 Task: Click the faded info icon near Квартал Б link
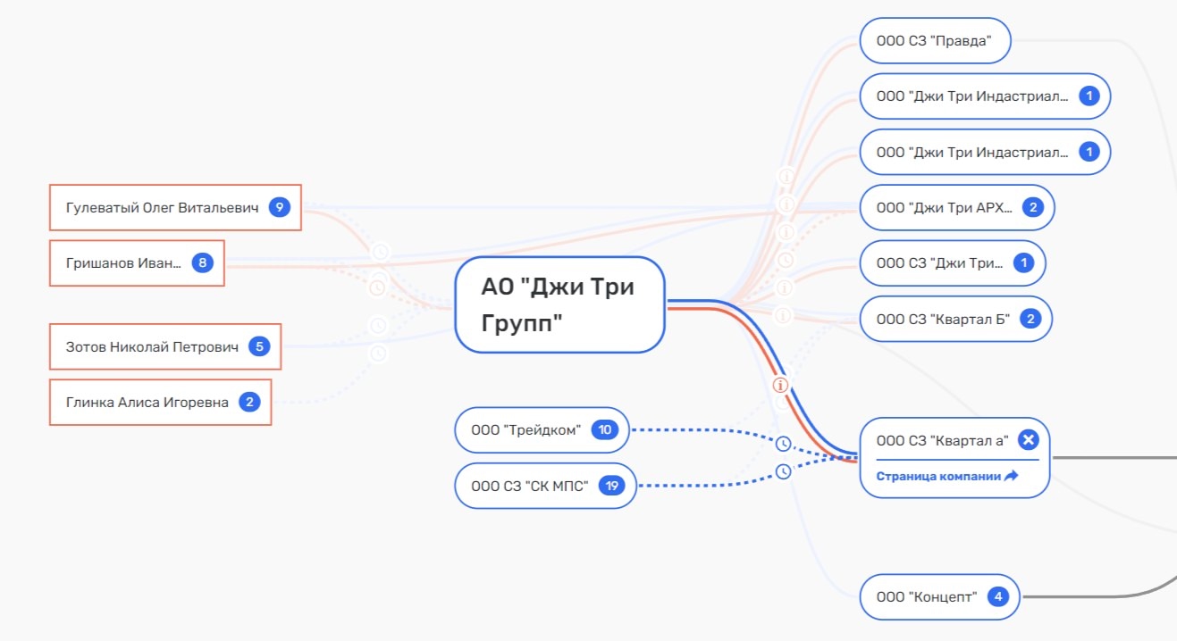click(783, 315)
